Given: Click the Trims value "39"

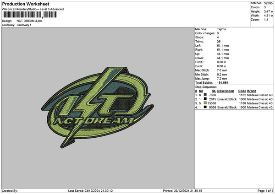Looking at the screenshot, I should pos(219,42).
